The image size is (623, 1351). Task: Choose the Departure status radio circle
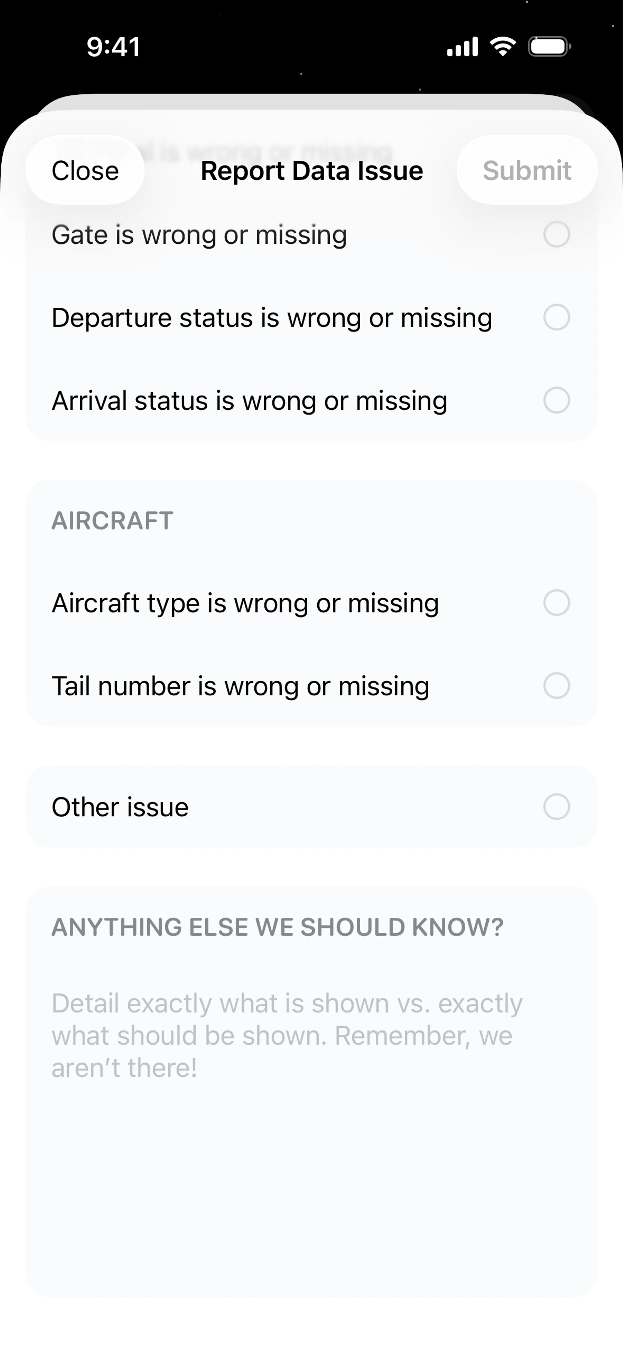(x=556, y=317)
